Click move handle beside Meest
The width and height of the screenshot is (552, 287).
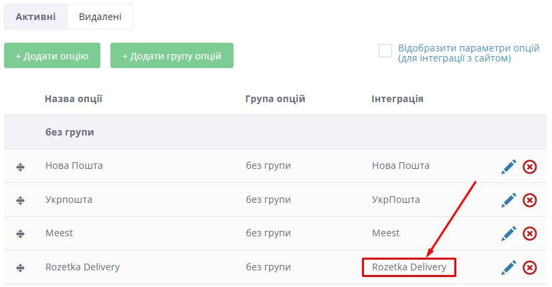click(x=20, y=234)
